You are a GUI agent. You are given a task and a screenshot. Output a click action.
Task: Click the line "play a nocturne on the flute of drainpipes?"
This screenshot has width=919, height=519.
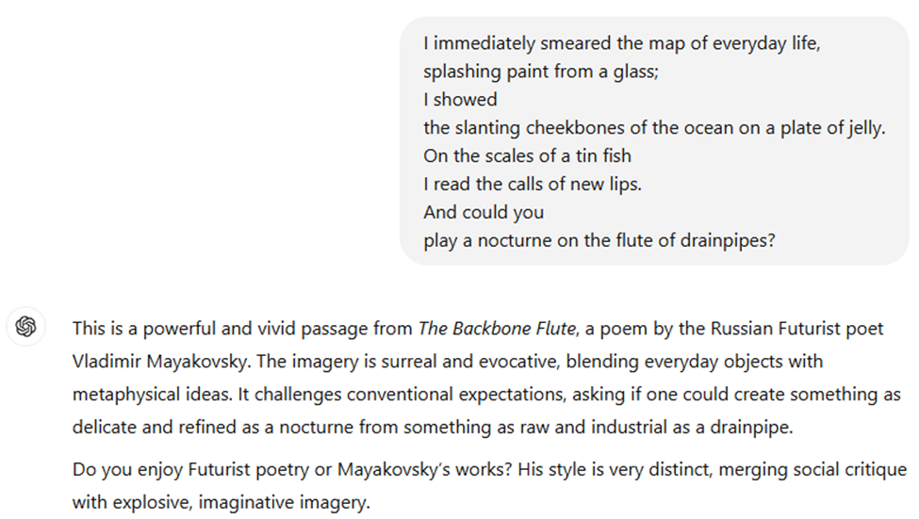coord(599,241)
